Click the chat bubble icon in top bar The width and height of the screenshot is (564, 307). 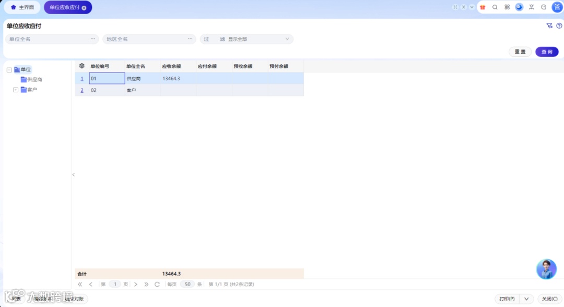tap(543, 7)
